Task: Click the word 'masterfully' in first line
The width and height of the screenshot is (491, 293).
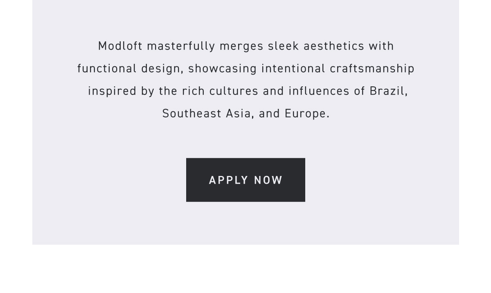Action: click(x=181, y=46)
